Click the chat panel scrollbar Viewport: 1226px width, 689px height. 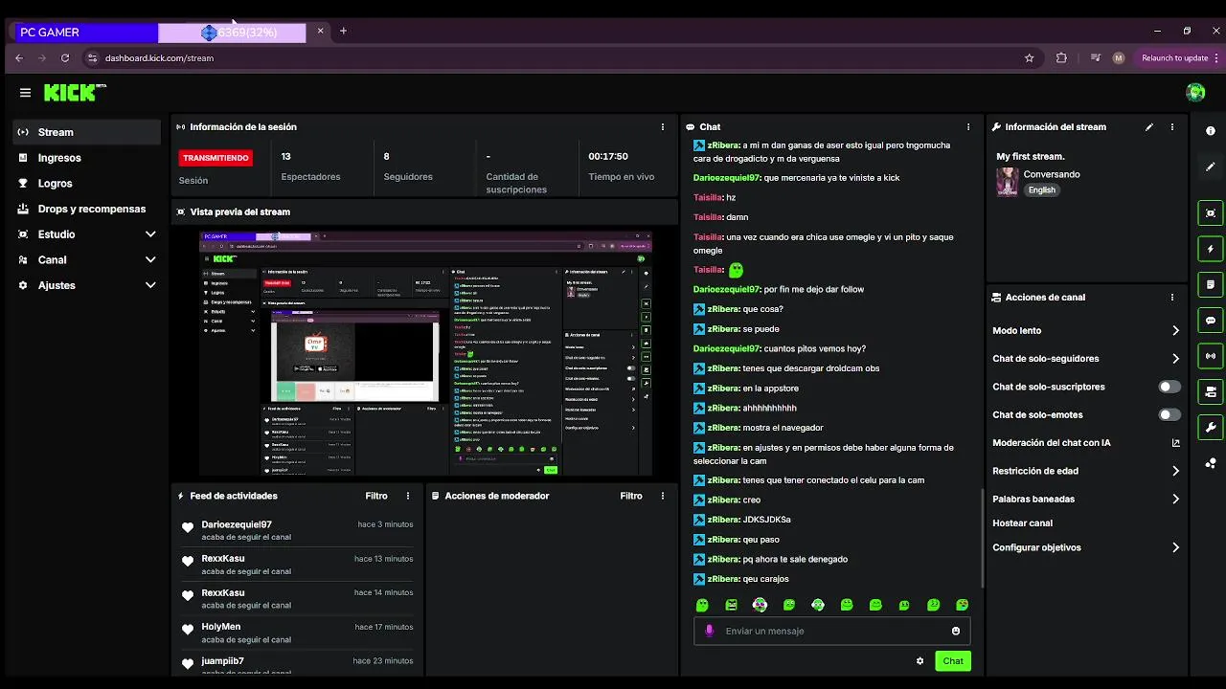(983, 540)
